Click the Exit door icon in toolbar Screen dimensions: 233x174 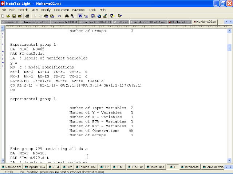[119, 16]
